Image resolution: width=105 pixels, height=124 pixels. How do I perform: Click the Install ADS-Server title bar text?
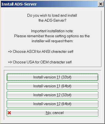coord(19,4)
